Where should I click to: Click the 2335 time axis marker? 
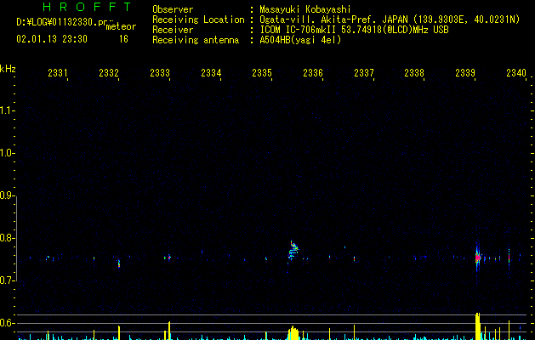pos(262,72)
